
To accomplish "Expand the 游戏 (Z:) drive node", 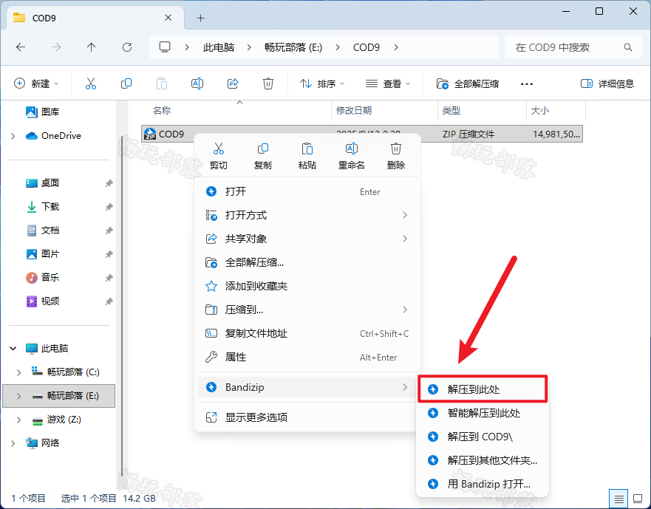I will (x=18, y=420).
